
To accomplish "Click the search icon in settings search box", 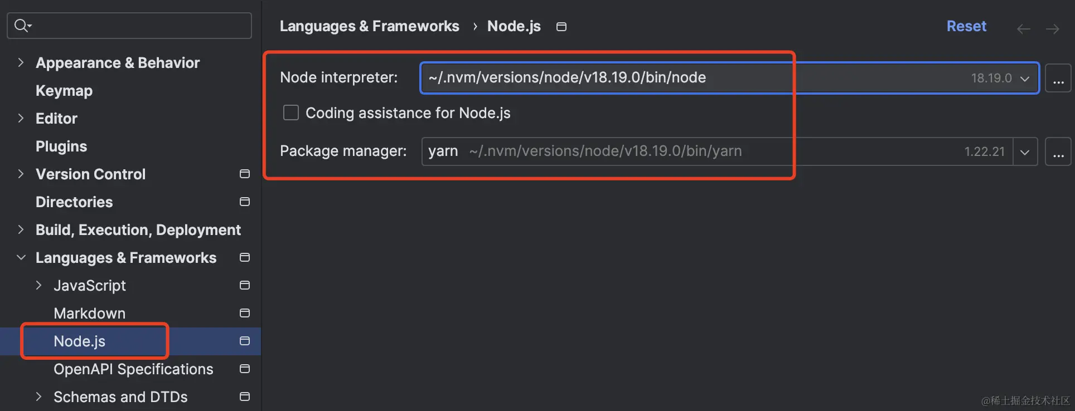I will (22, 26).
